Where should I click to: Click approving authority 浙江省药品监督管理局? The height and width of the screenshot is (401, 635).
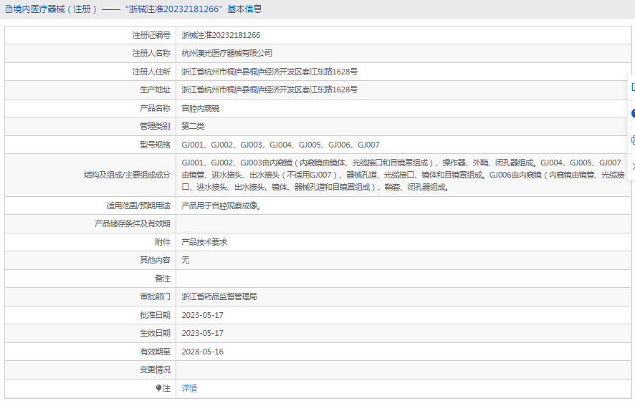(219, 296)
